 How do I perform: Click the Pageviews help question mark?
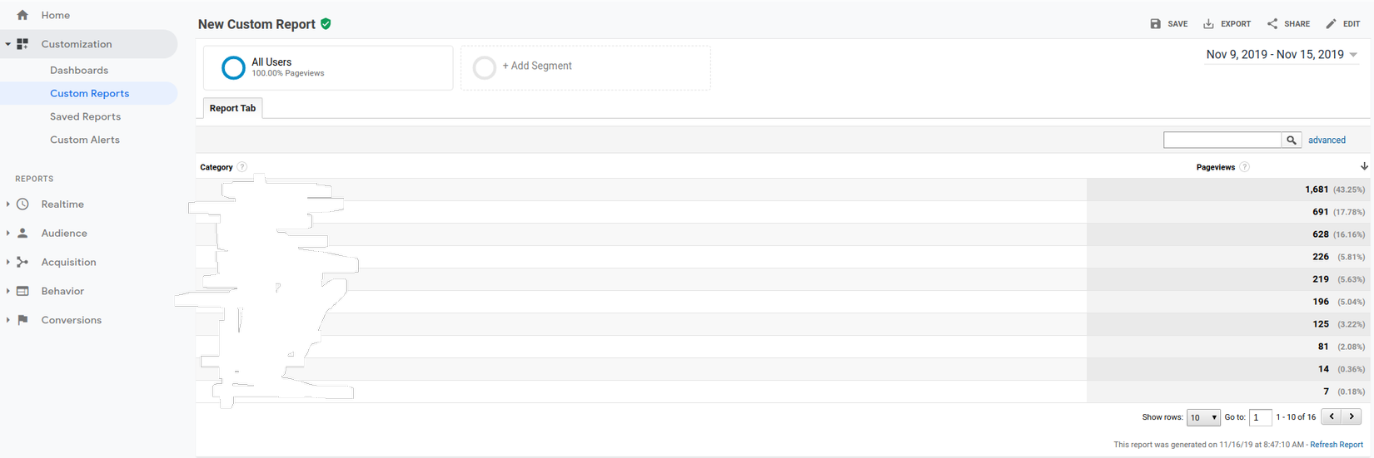1244,167
